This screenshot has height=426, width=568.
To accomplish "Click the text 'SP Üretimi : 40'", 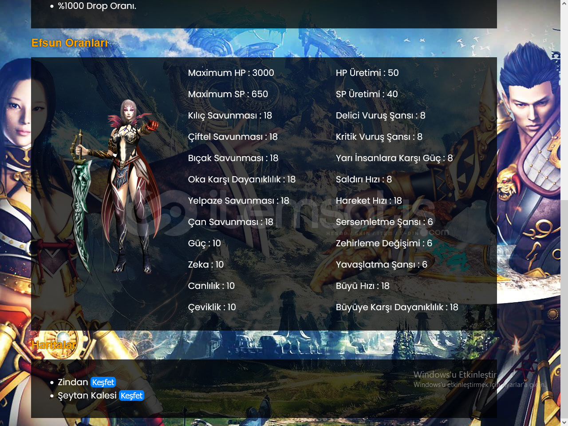I will point(367,94).
